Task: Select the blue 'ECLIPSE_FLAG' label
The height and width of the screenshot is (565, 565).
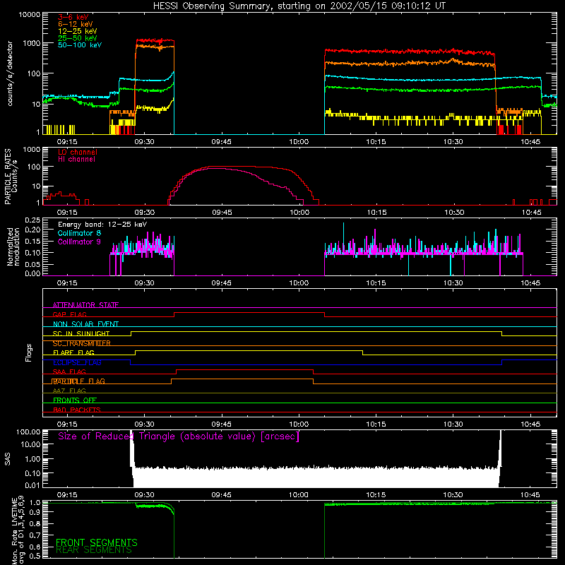Action: click(77, 362)
